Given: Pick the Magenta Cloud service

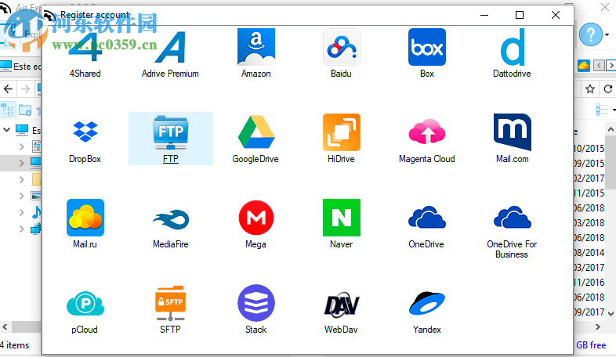Looking at the screenshot, I should (426, 139).
